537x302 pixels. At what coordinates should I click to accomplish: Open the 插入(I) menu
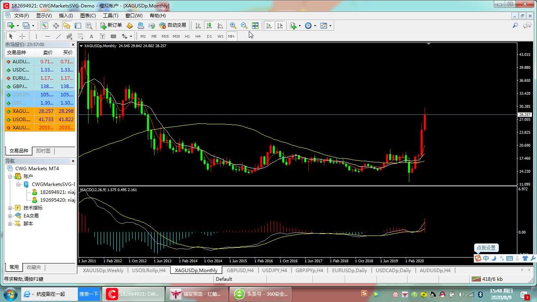(66, 16)
